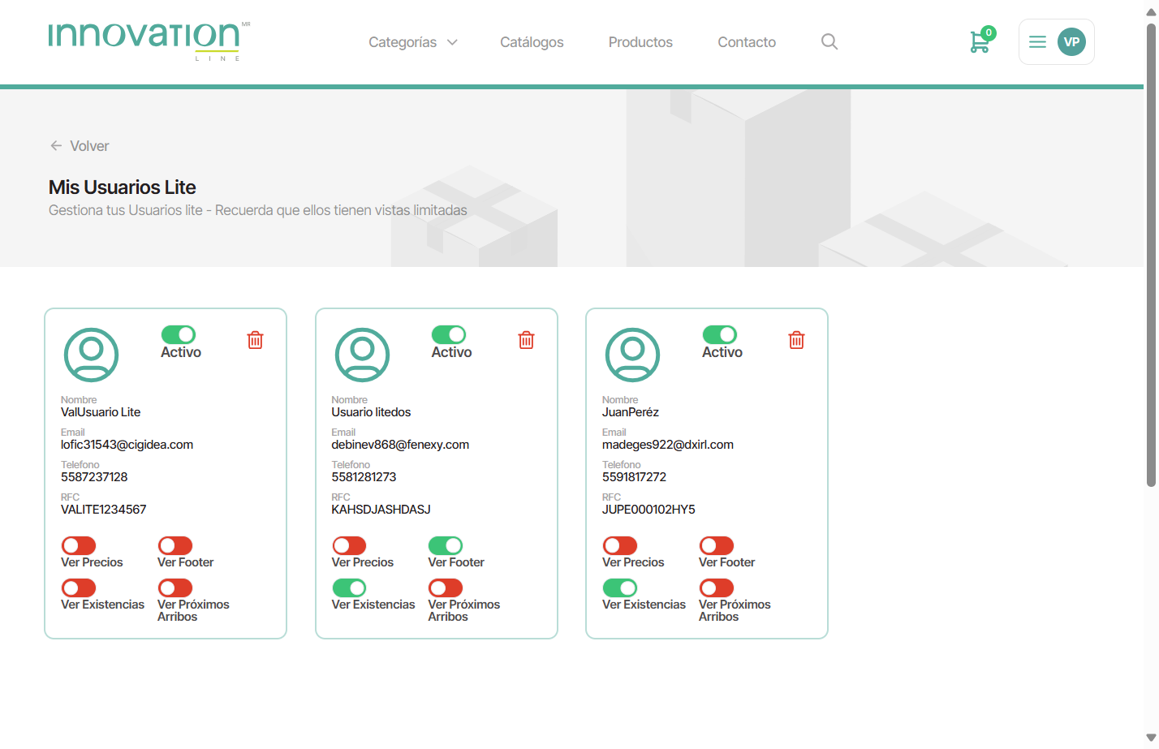This screenshot has width=1159, height=749.
Task: Disable Ver Footer for Usuario litedos
Action: (446, 545)
